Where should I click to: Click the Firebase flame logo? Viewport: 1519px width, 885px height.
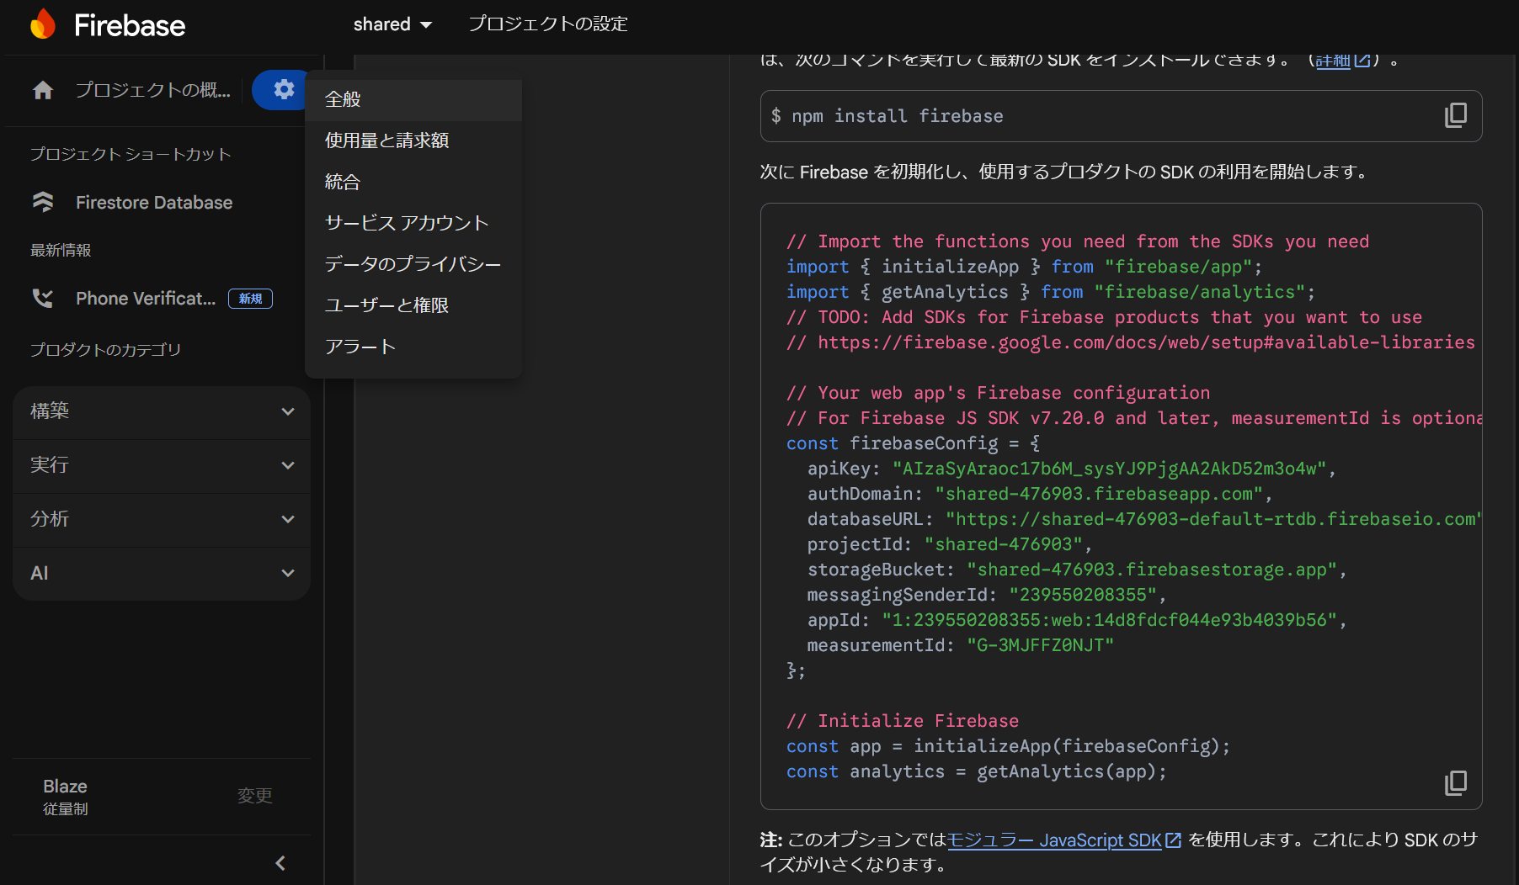tap(43, 24)
